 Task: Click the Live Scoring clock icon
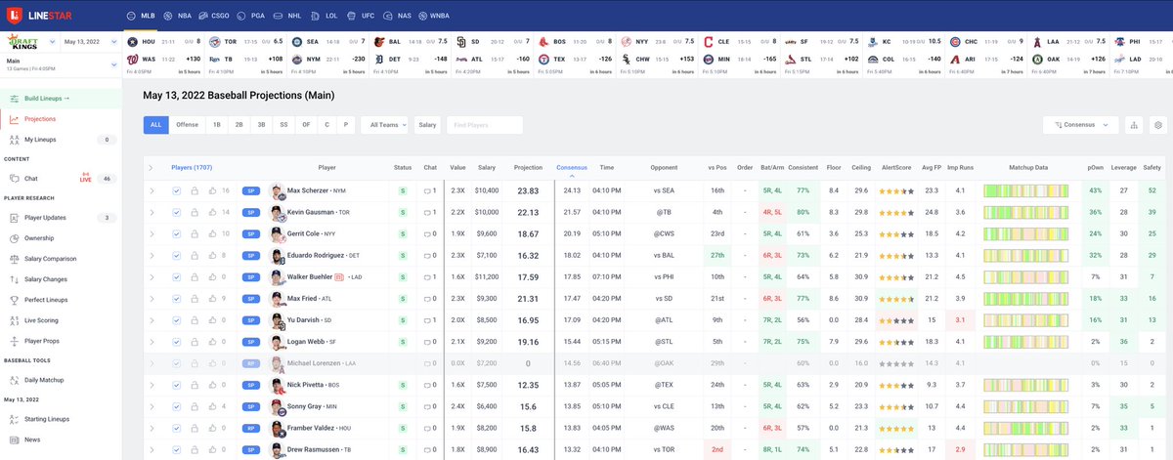tap(14, 320)
